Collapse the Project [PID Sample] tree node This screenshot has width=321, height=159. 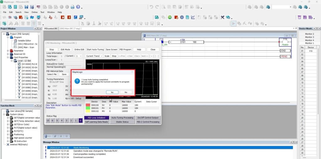[4, 34]
